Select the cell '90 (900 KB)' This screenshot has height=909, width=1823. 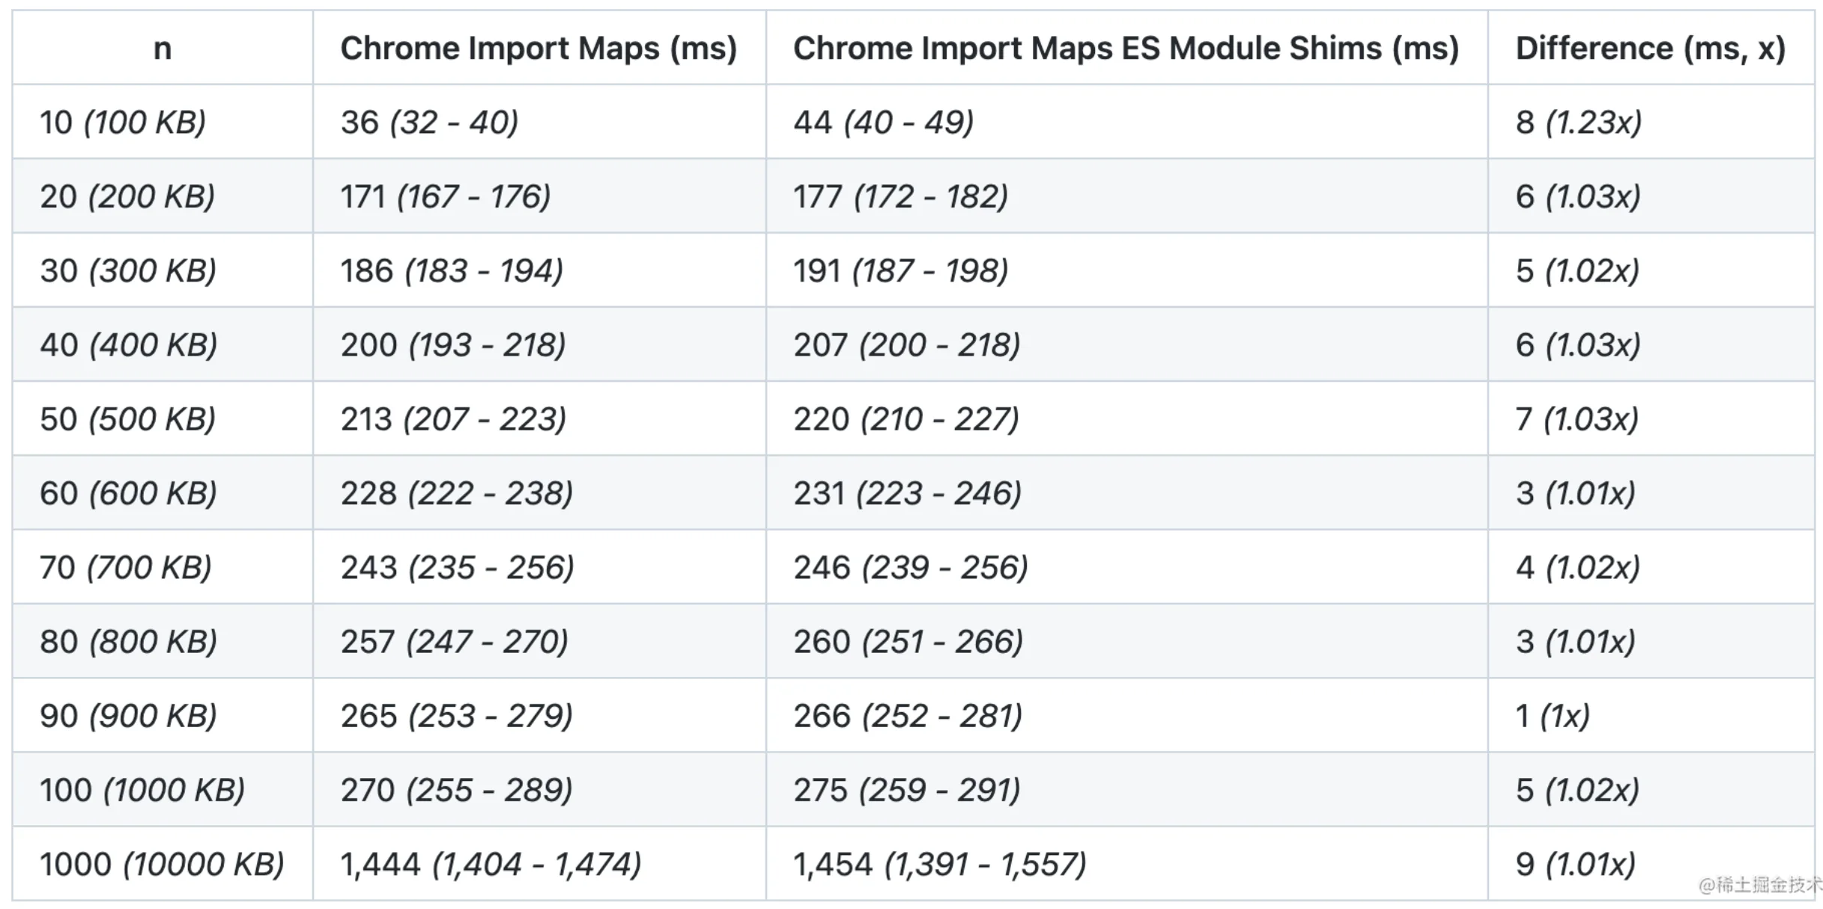(x=163, y=714)
